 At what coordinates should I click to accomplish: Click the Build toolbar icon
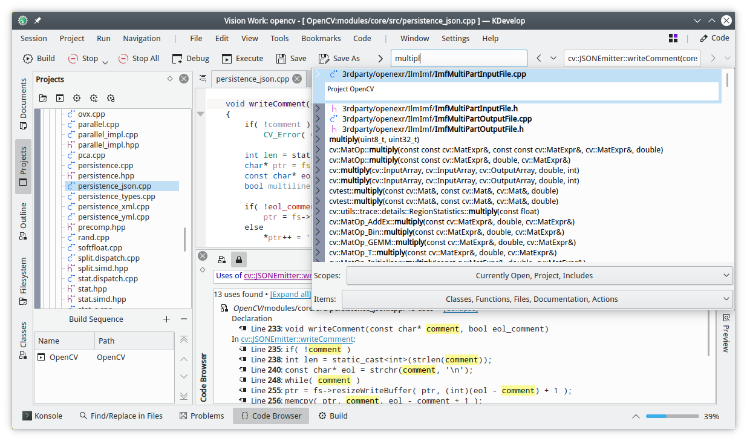[x=28, y=59]
